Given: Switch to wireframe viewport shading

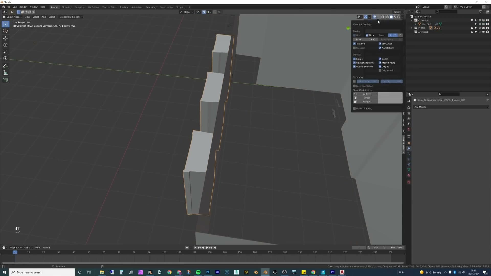Looking at the screenshot, I should tap(387, 17).
